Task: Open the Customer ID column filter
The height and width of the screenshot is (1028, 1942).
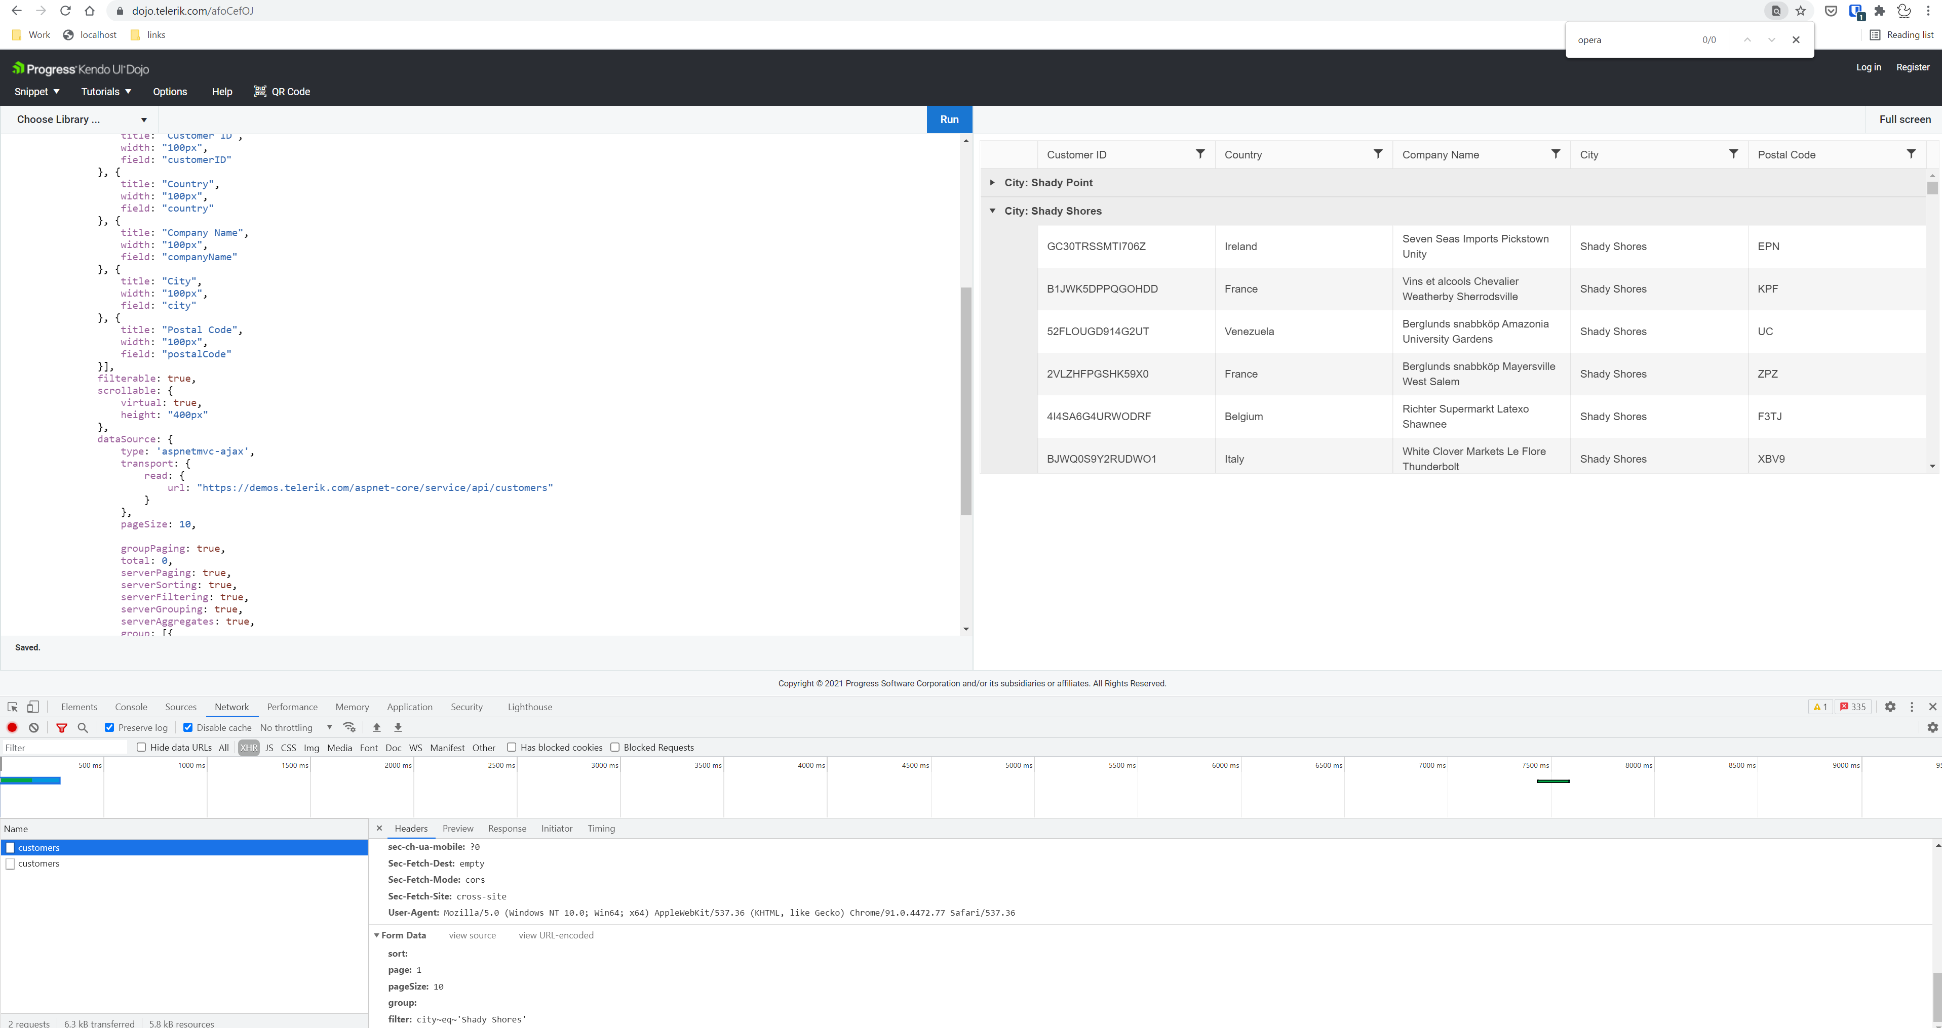Action: (1200, 154)
